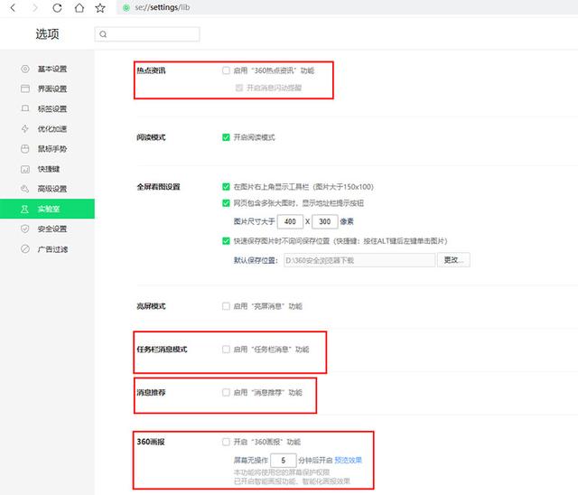Open the 高级设置 section
The image size is (578, 495).
pyautogui.click(x=47, y=189)
